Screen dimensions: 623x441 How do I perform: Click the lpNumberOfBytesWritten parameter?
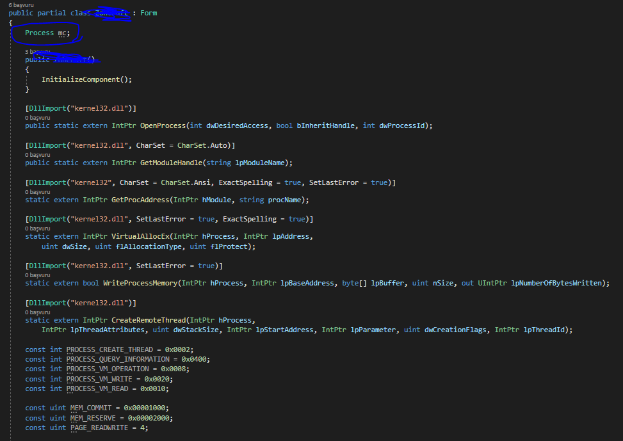[556, 283]
